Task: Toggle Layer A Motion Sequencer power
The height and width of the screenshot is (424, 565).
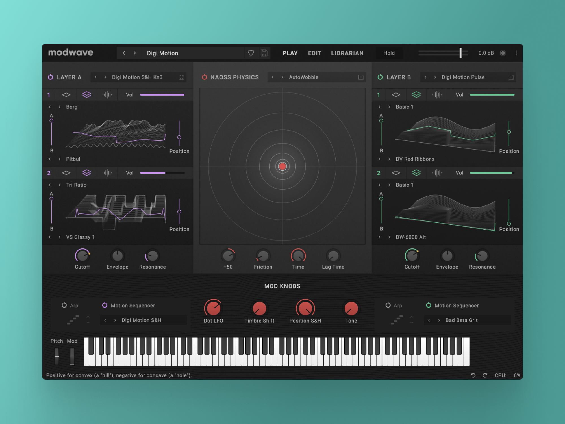Action: tap(105, 305)
